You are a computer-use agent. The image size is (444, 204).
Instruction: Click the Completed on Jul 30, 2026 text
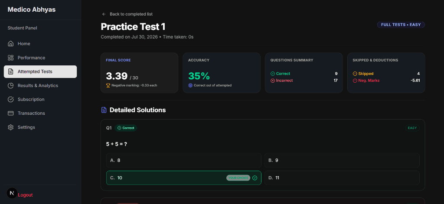click(x=129, y=37)
